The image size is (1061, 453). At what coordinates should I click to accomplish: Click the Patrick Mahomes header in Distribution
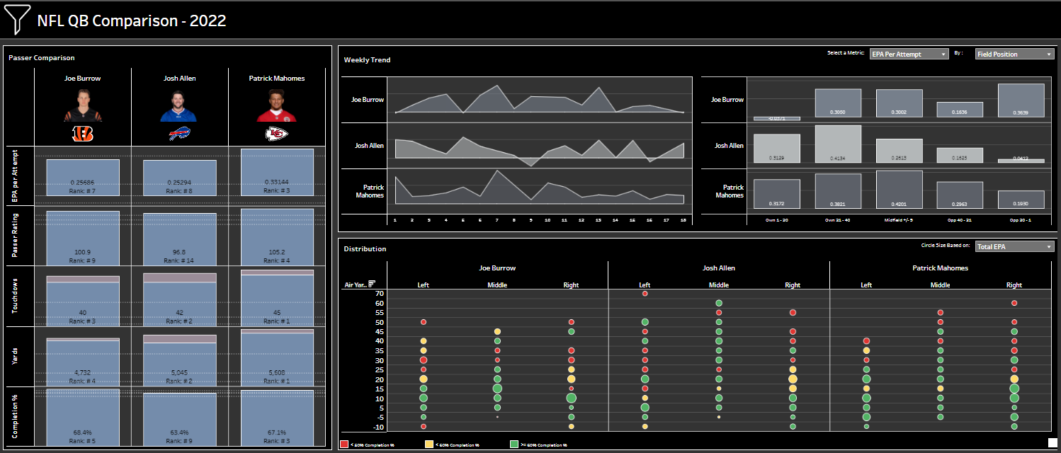(x=940, y=268)
